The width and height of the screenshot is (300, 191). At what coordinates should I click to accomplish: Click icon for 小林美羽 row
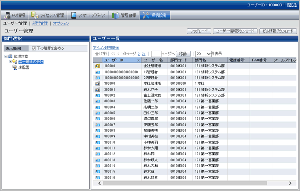pyautogui.click(x=98, y=143)
